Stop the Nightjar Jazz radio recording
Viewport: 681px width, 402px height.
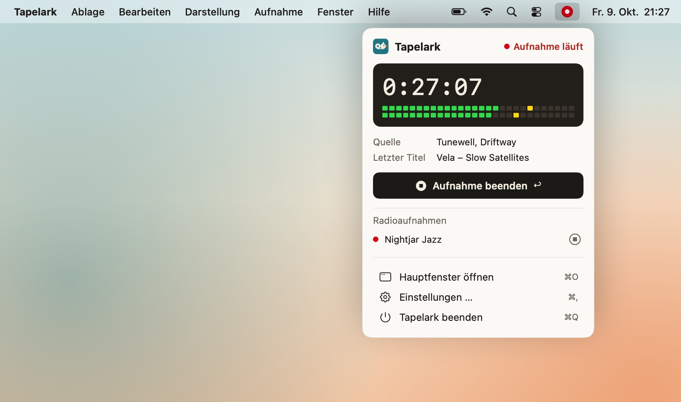point(575,239)
